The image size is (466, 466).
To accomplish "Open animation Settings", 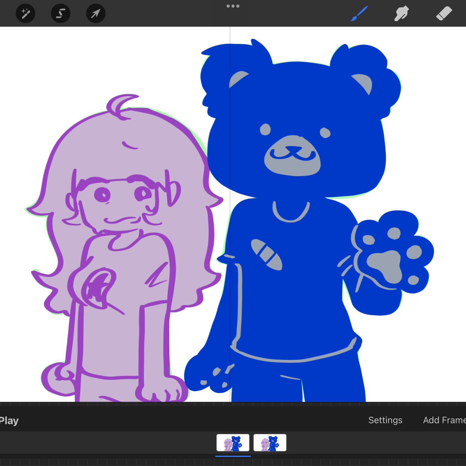I will click(x=385, y=420).
